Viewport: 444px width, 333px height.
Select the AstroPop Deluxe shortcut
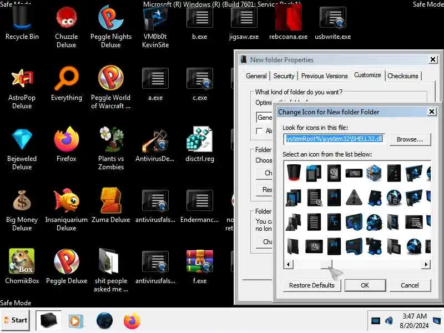[x=22, y=88]
